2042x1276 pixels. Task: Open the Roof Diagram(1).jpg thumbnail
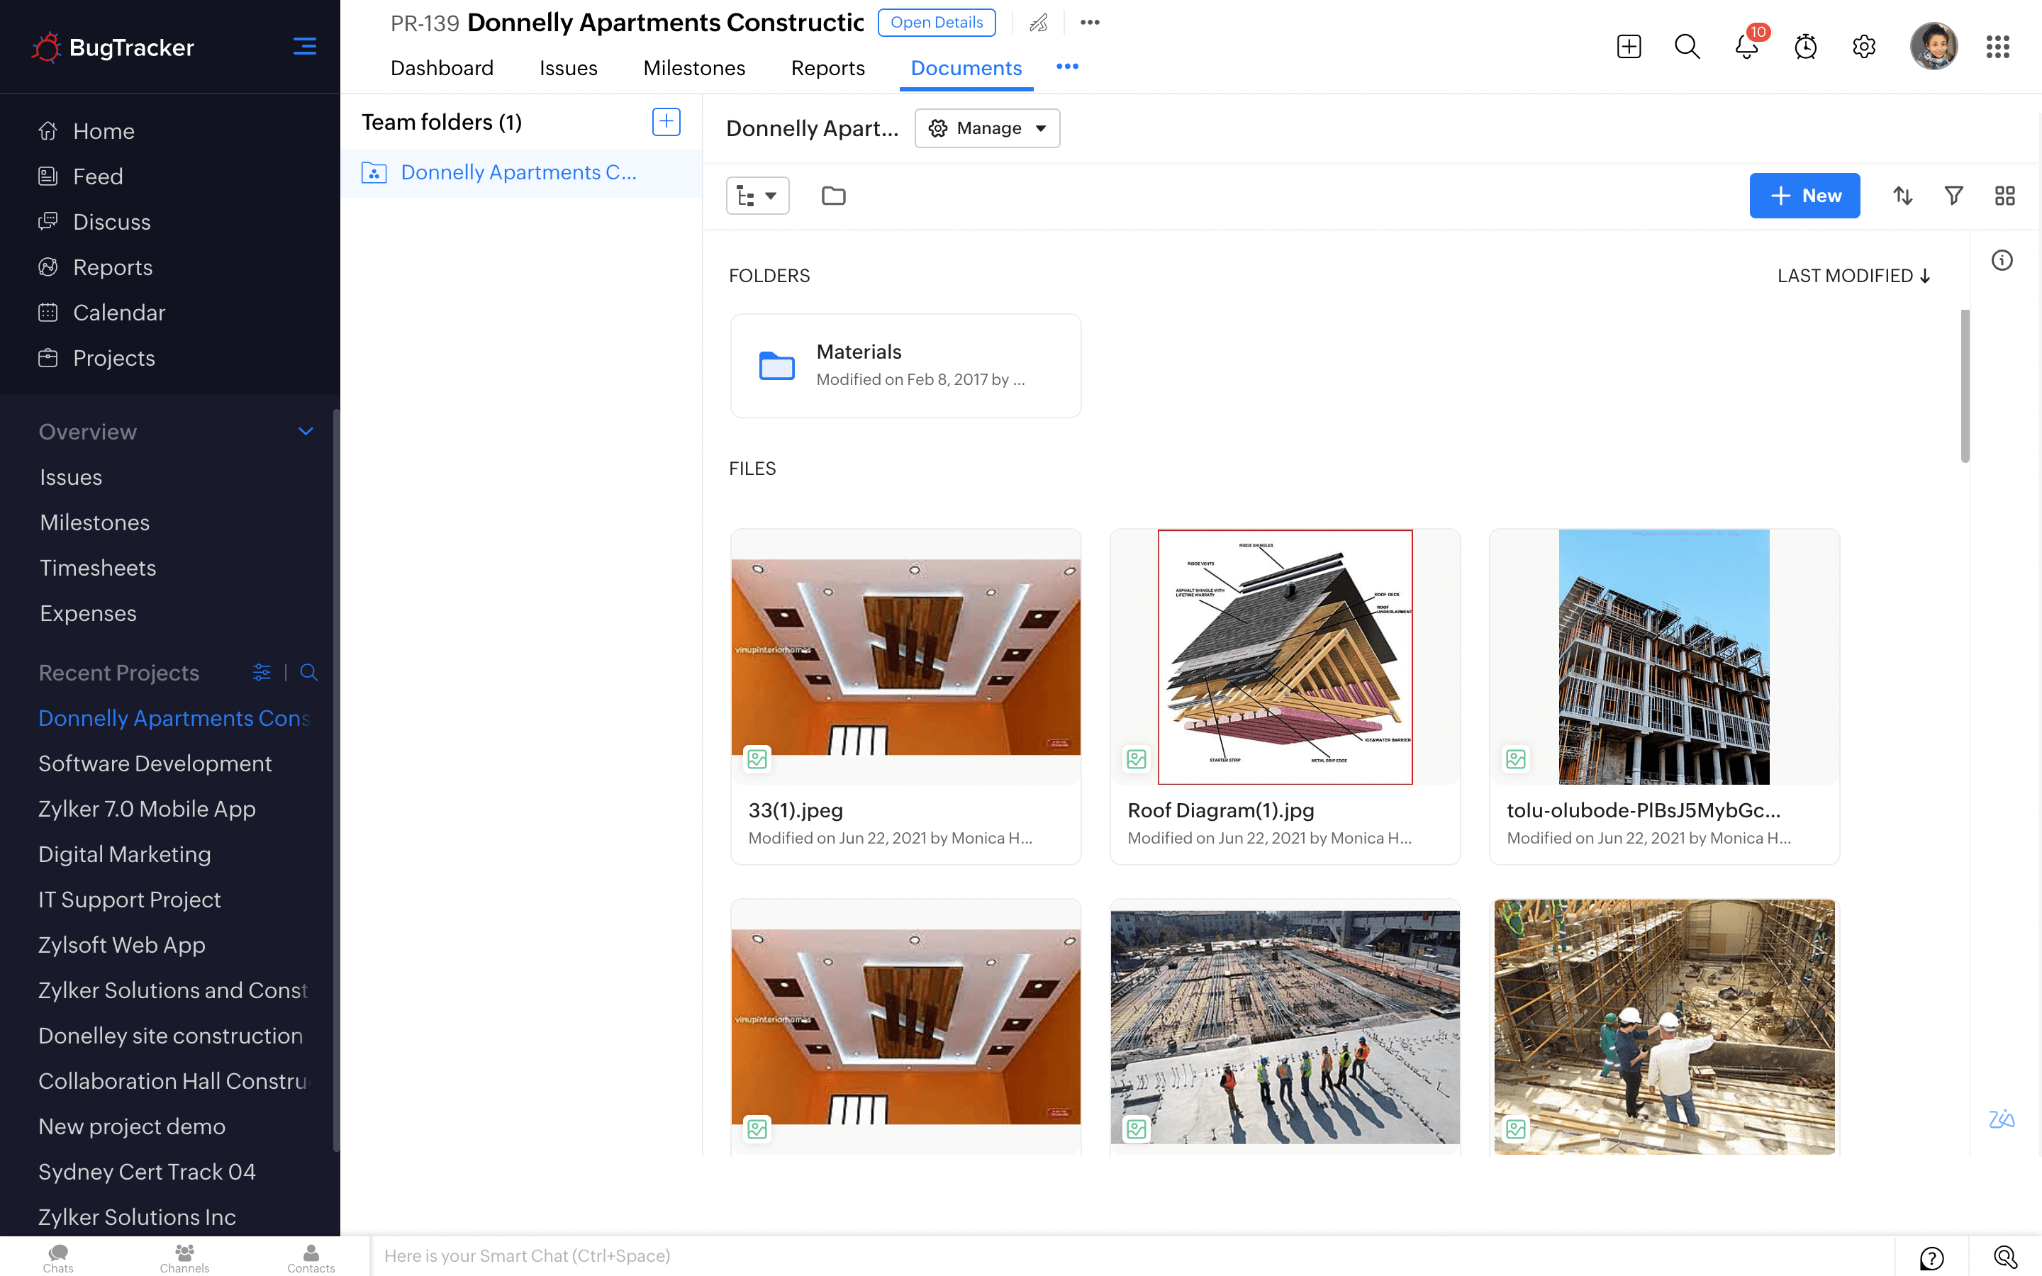pyautogui.click(x=1284, y=656)
